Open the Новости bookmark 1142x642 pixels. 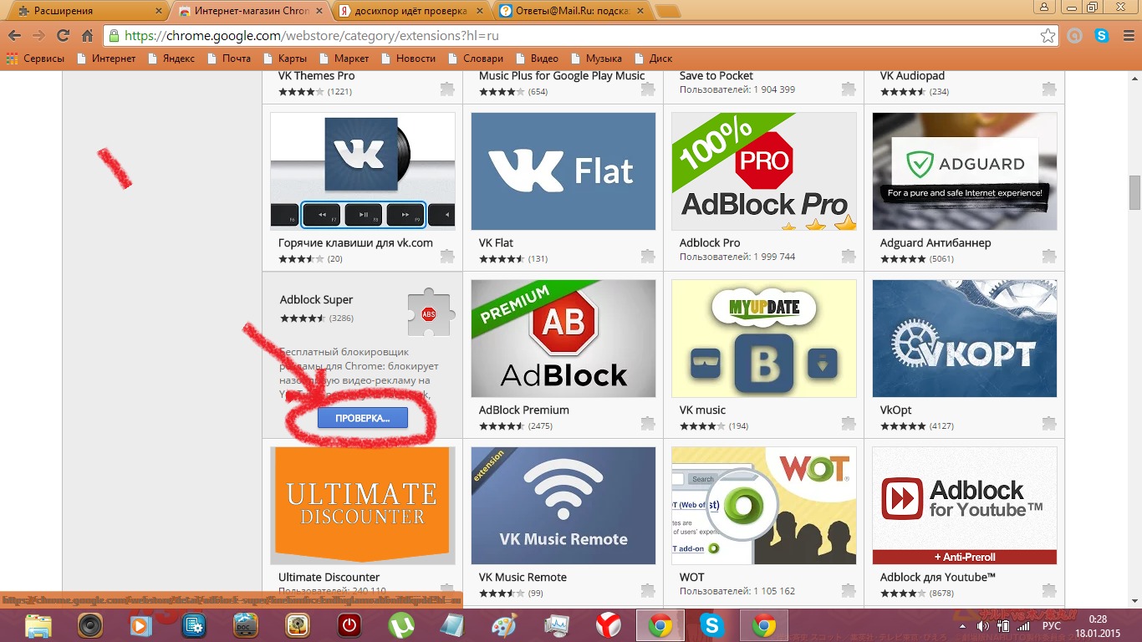point(407,59)
